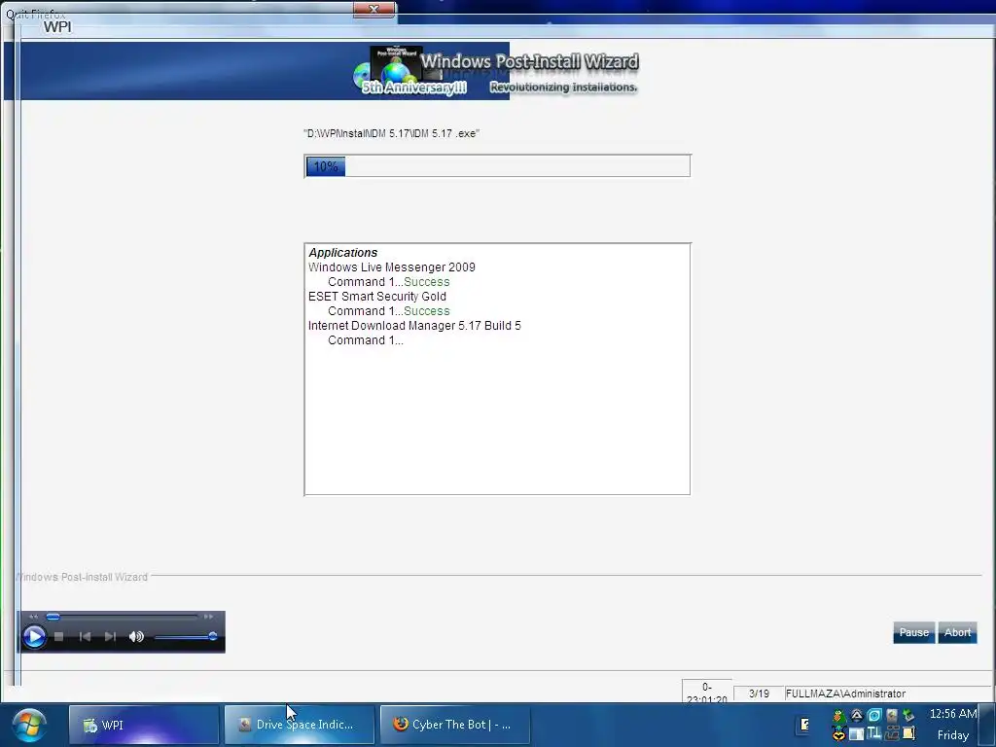Viewport: 996px width, 747px height.
Task: Click the Applications heading in the log
Action: (343, 253)
